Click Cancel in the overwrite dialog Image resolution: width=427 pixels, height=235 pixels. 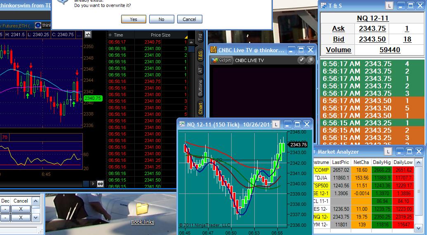click(190, 19)
